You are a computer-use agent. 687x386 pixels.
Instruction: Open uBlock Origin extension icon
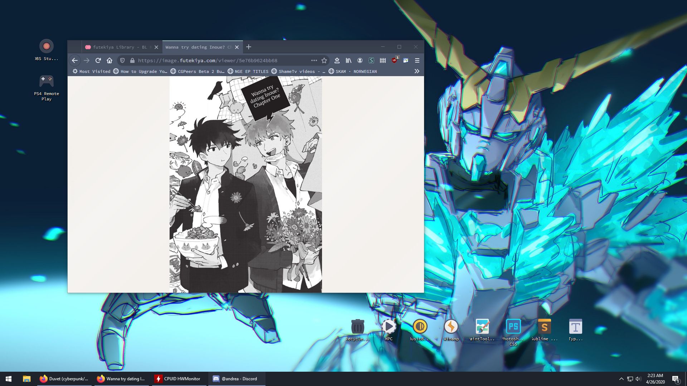point(394,60)
